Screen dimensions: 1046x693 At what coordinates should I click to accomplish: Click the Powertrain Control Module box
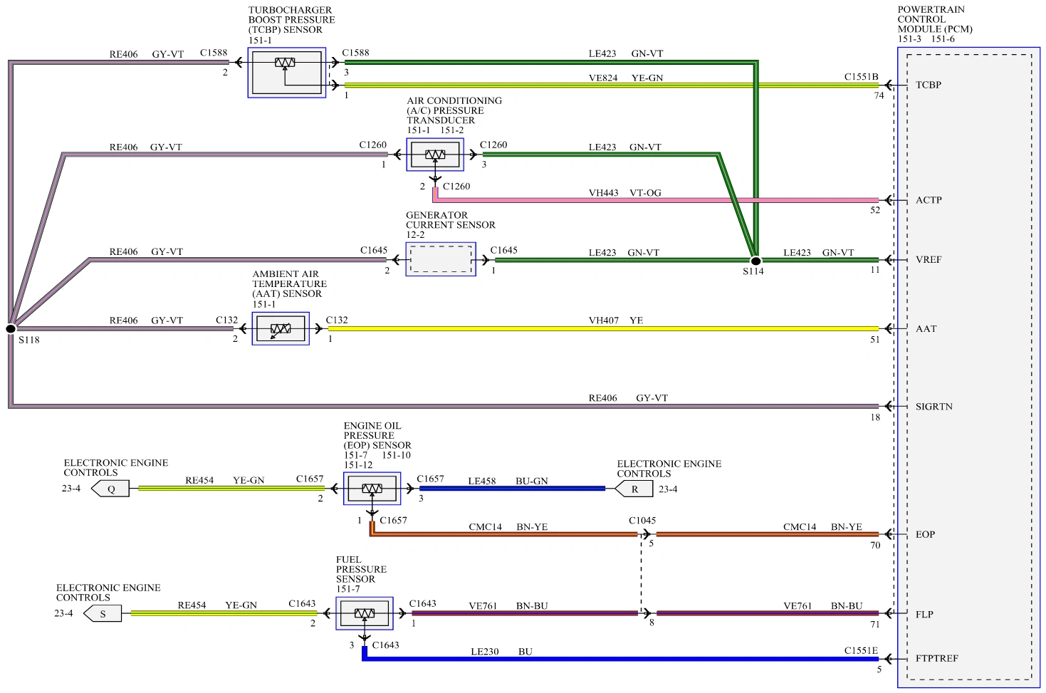[x=968, y=368]
